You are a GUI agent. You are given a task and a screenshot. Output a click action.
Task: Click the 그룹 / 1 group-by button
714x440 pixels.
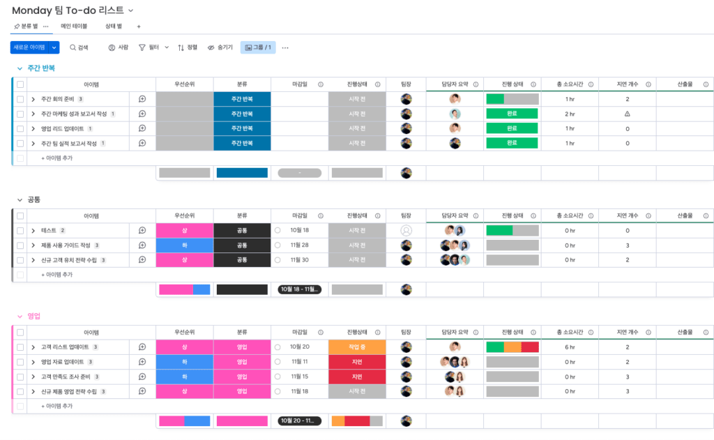(x=258, y=47)
